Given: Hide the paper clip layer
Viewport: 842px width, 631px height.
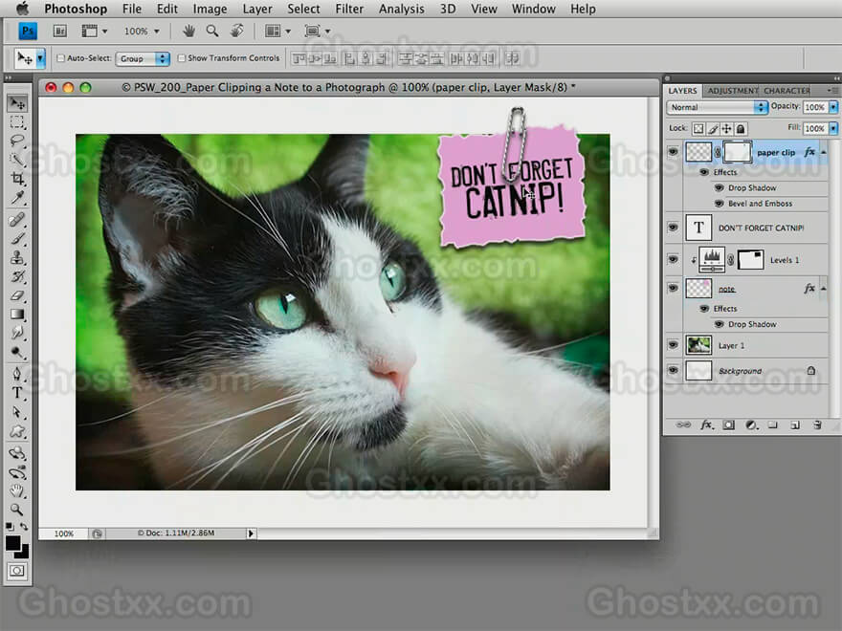Looking at the screenshot, I should [x=673, y=152].
